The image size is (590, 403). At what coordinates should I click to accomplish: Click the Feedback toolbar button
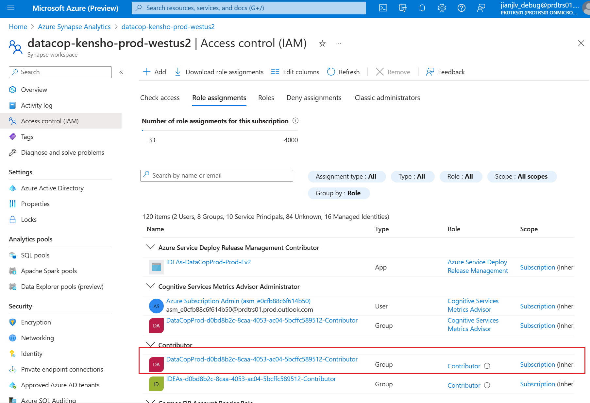(445, 72)
